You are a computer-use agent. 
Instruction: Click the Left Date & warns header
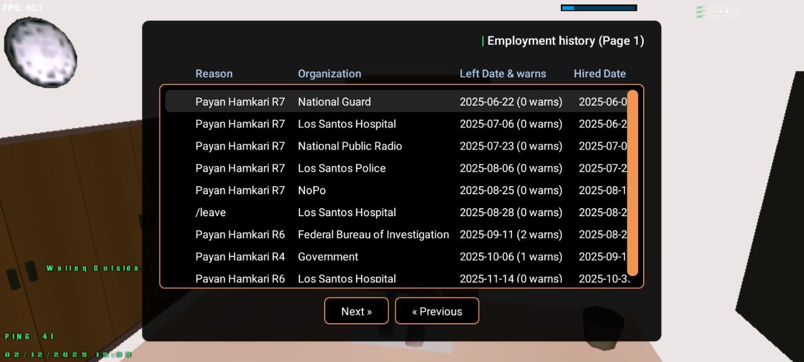pos(503,74)
